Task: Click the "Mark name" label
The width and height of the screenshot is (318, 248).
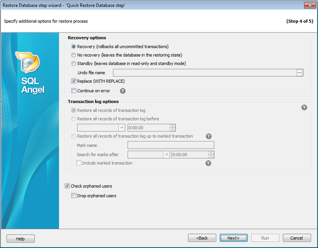Action: coord(87,145)
